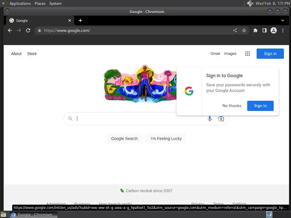Click the Google Search button

tap(124, 139)
